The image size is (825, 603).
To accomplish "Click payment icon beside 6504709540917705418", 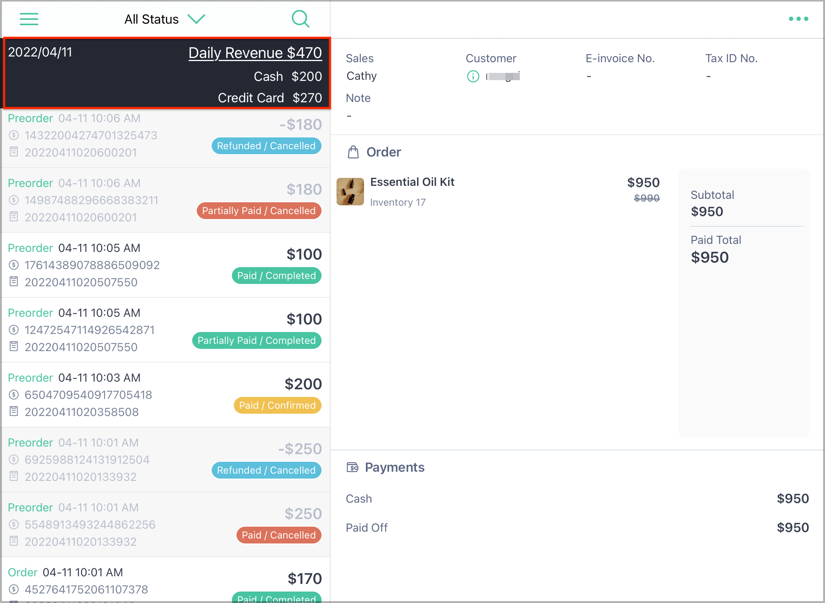I will pyautogui.click(x=14, y=395).
